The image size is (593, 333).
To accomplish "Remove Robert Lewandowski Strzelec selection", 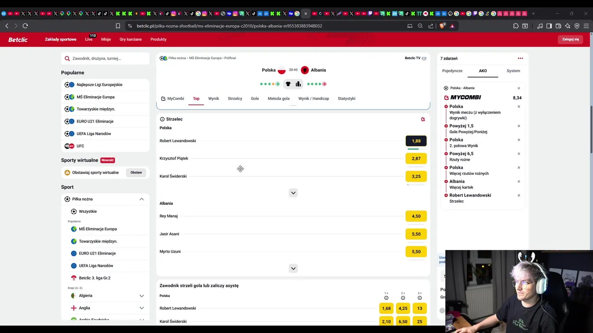I will tap(519, 195).
